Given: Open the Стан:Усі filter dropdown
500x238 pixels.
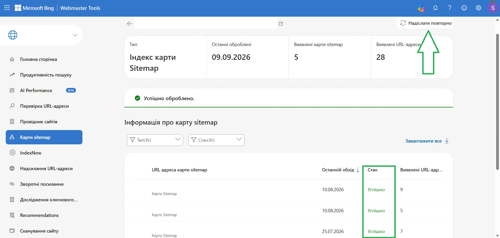Looking at the screenshot, I should click(x=216, y=140).
